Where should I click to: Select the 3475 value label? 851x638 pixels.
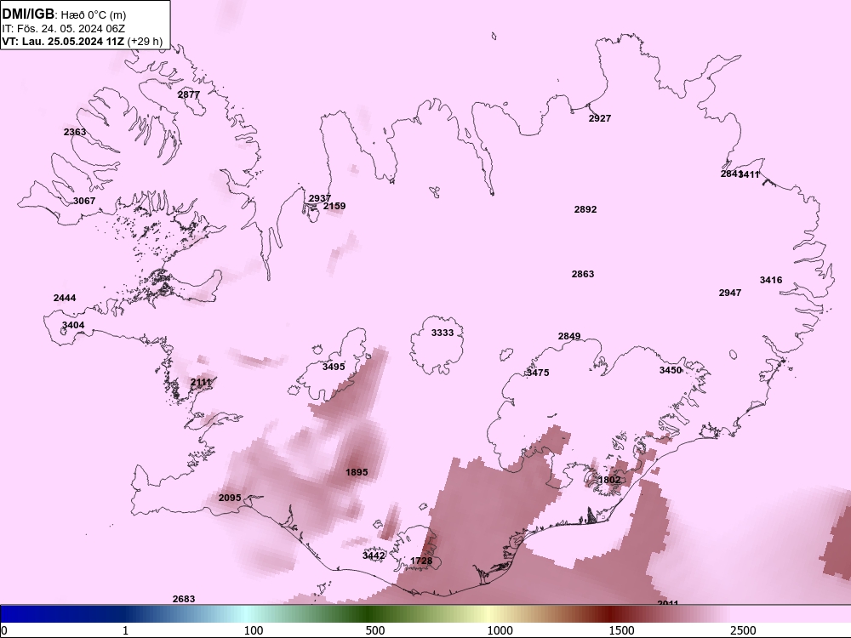[x=538, y=373]
